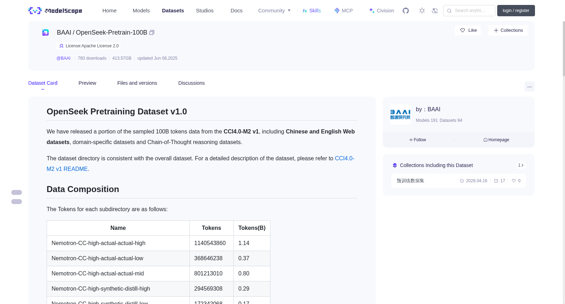The image size is (565, 304).
Task: Open the @BAAI profile link
Action: [x=64, y=58]
